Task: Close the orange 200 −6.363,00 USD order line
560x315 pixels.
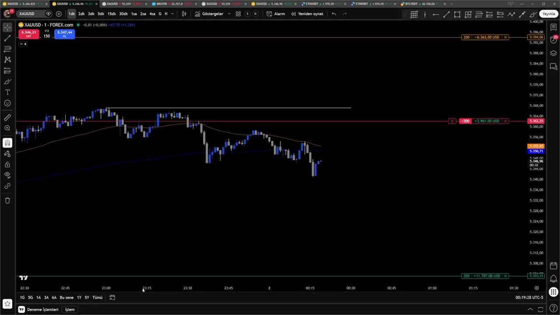Action: point(505,37)
